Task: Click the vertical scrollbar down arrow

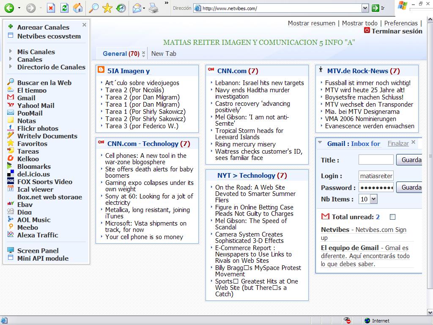Action: coord(430,313)
